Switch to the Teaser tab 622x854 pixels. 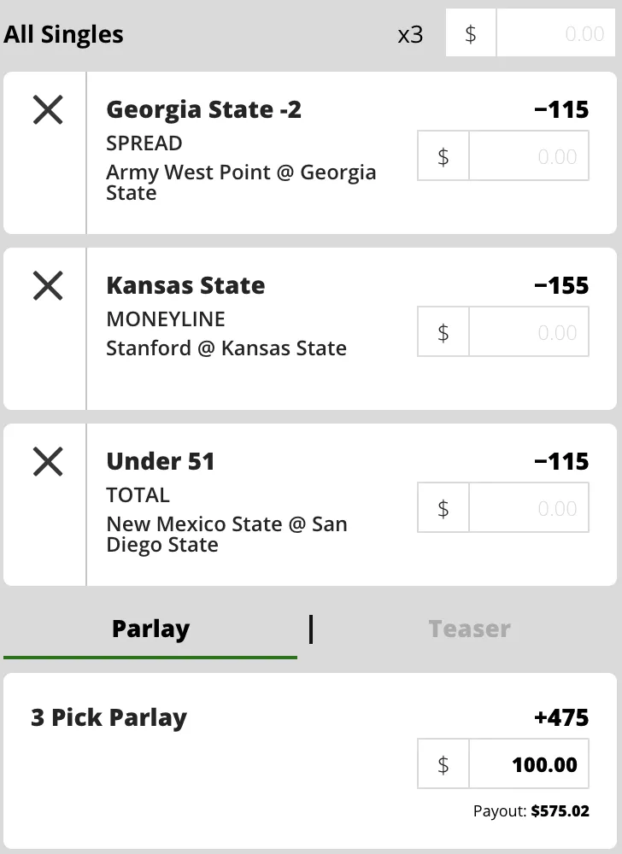pos(469,629)
